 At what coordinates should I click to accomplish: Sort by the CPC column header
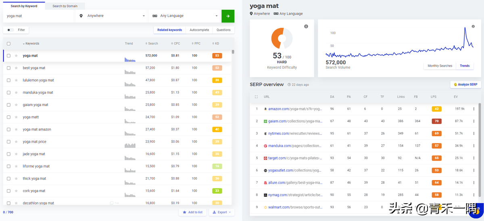pos(175,43)
